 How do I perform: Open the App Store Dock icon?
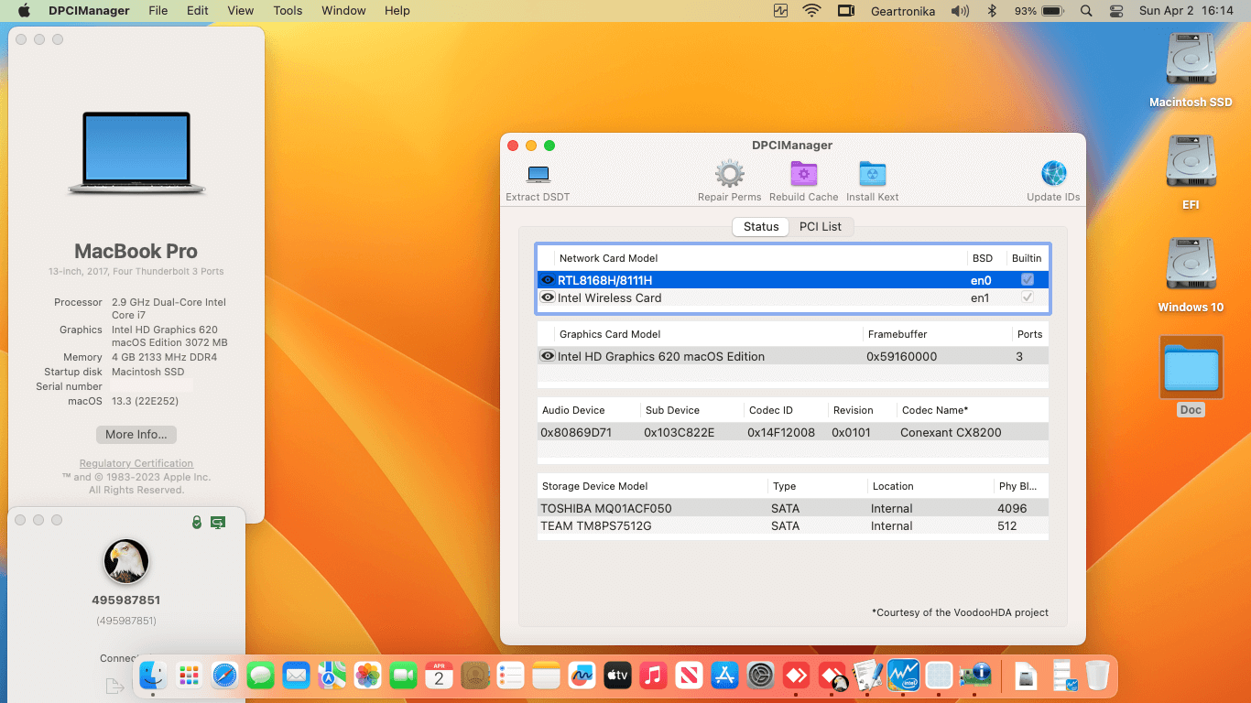tap(724, 676)
